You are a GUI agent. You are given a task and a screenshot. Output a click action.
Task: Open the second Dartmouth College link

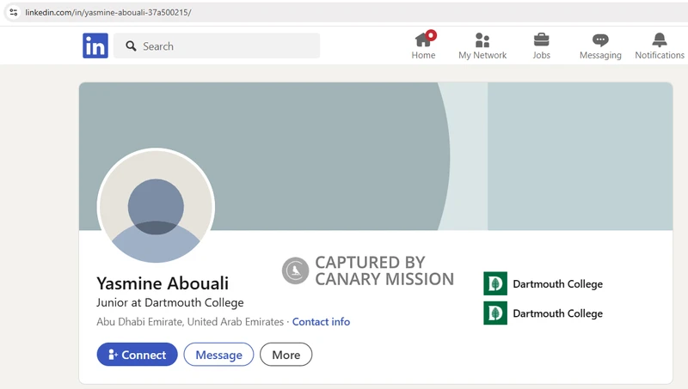point(557,313)
